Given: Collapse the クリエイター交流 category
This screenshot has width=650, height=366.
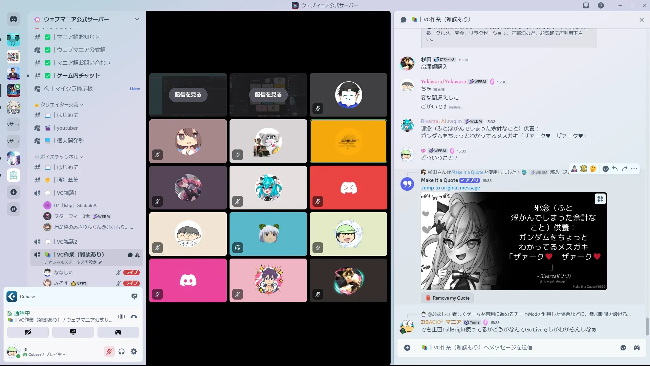Looking at the screenshot, I should [59, 105].
